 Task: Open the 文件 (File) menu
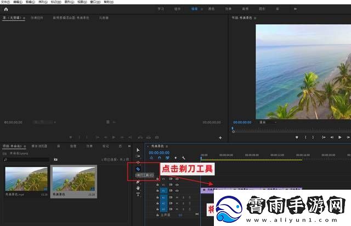click(5, 2)
